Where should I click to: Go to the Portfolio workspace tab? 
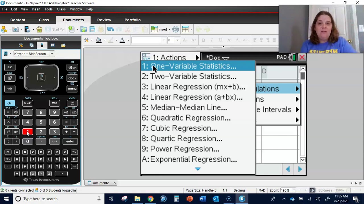(x=133, y=20)
